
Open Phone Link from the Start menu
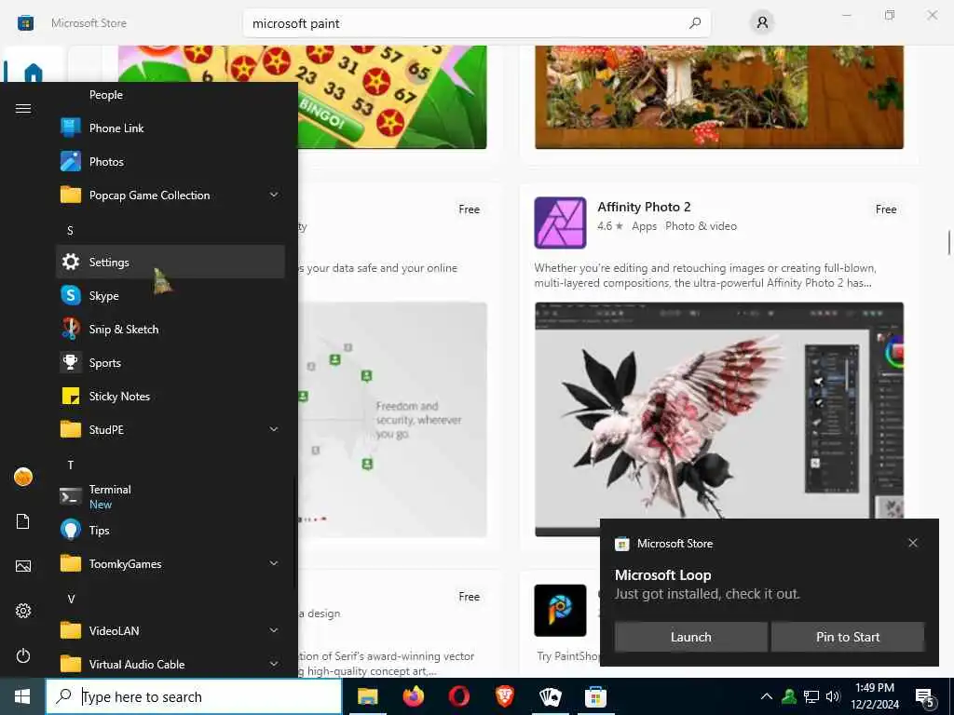tap(170, 128)
